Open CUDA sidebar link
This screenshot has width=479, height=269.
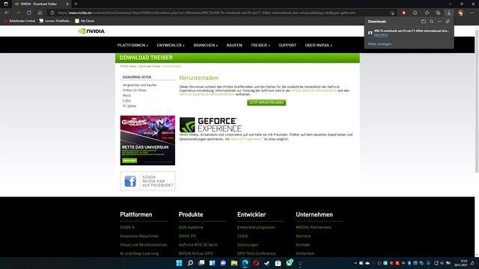(x=126, y=101)
